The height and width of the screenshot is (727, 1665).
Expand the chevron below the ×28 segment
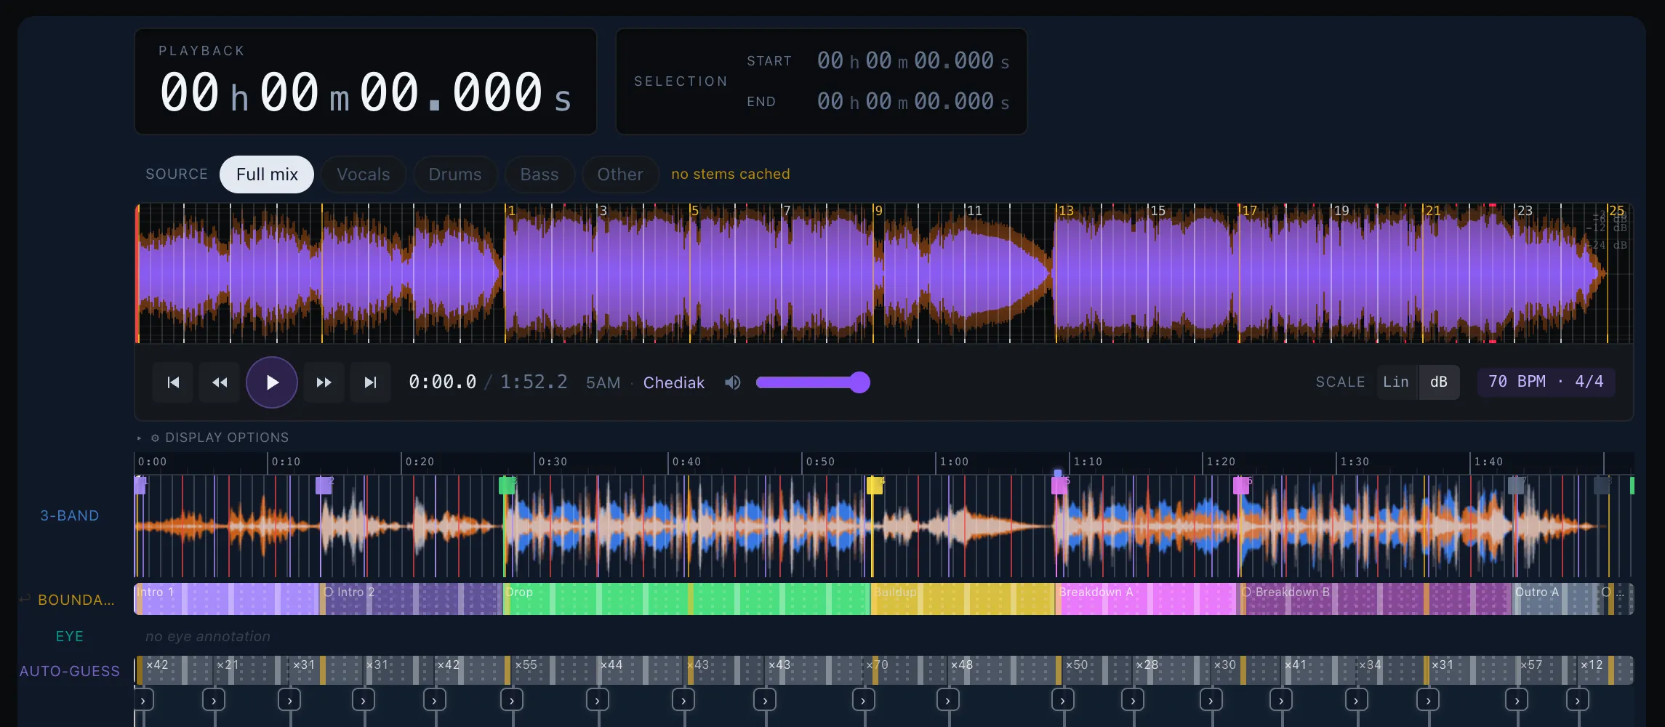pyautogui.click(x=1133, y=700)
